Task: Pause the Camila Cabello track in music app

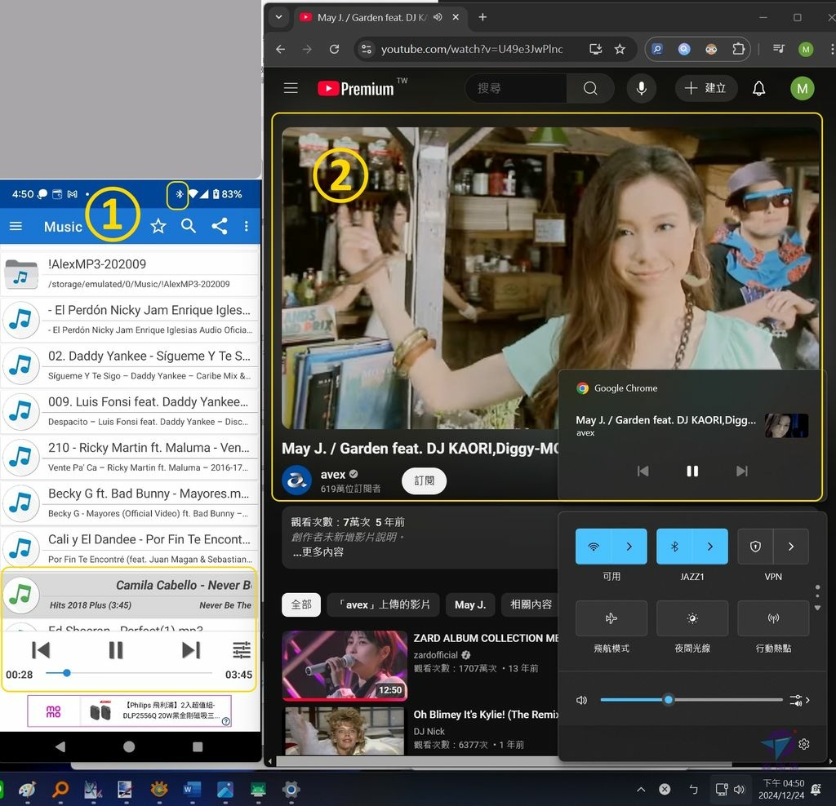Action: click(116, 649)
